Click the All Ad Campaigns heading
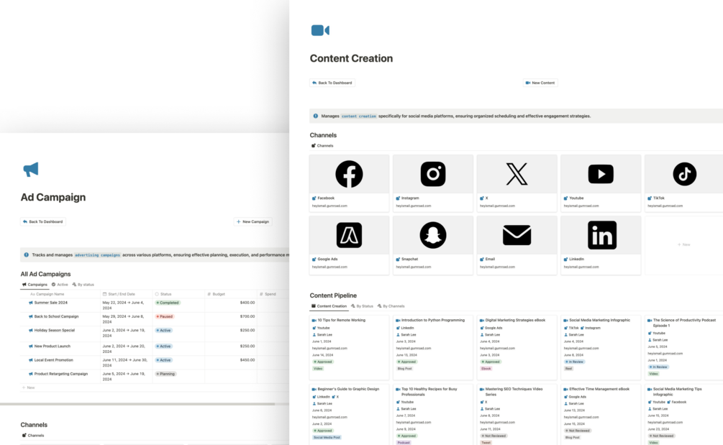Screen dimensions: 723x445 (45, 274)
